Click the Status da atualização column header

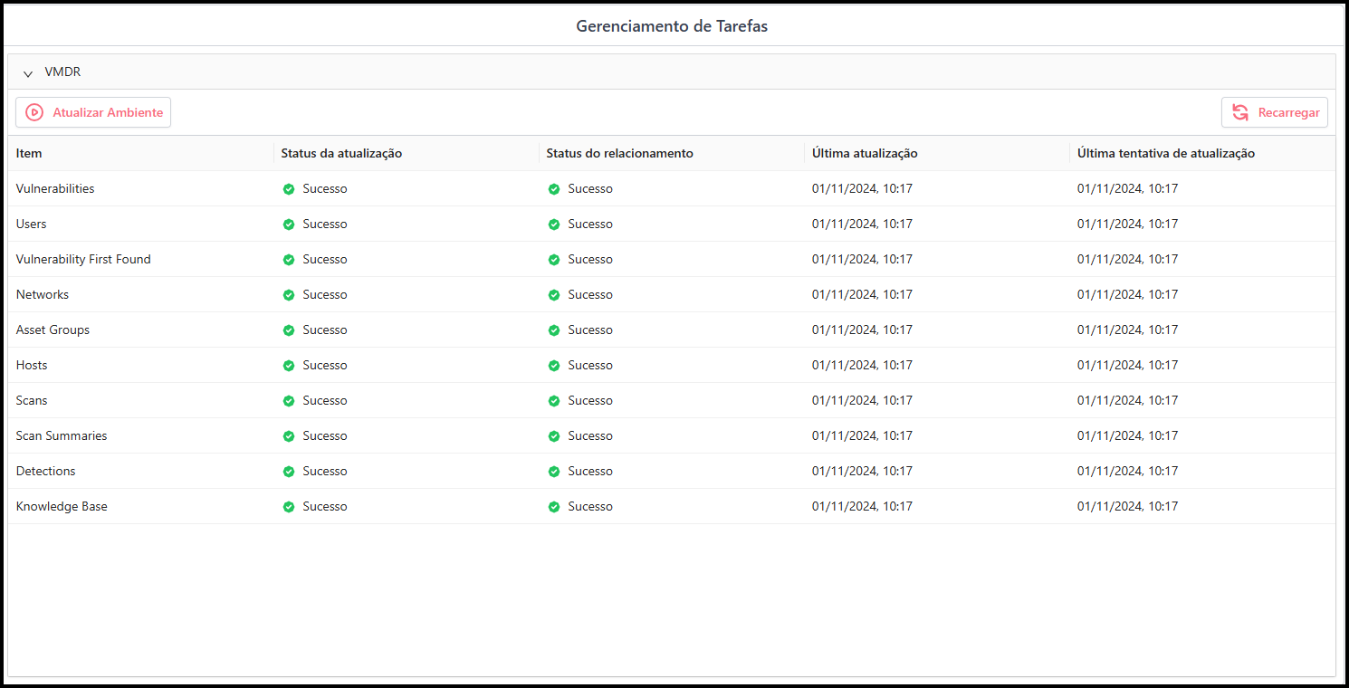pos(340,153)
